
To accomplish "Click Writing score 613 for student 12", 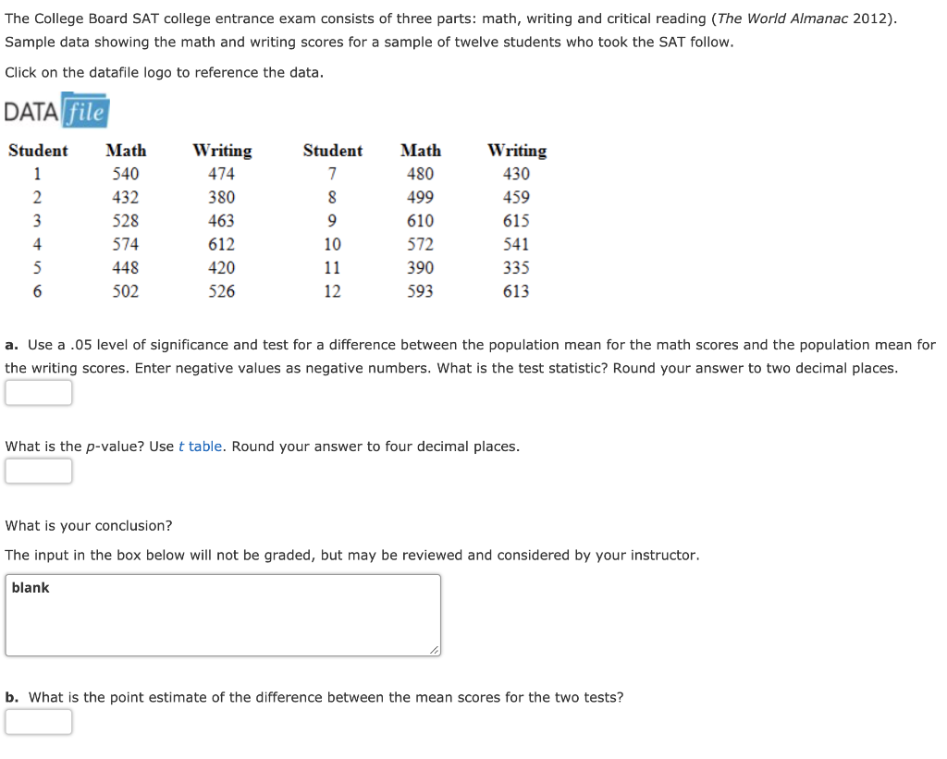I will click(x=516, y=291).
